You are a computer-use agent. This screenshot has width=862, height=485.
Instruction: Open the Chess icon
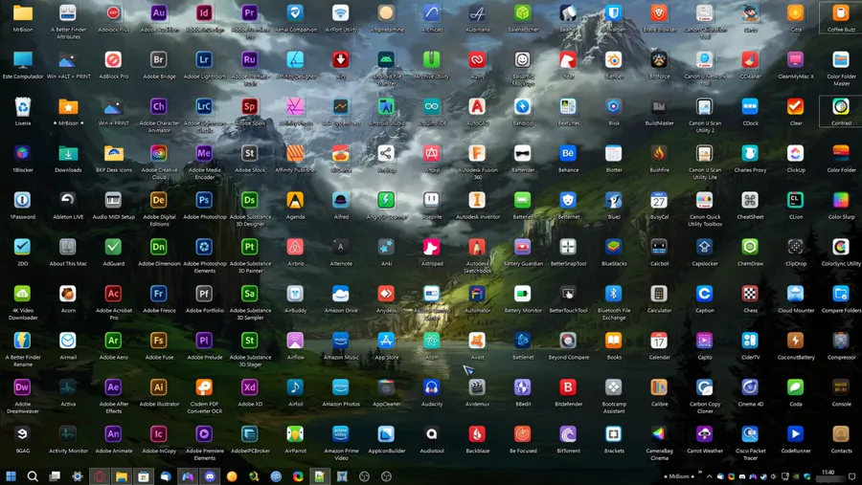point(750,294)
